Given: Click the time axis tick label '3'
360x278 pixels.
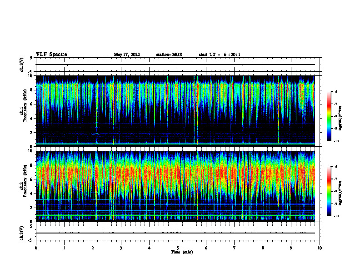Looking at the screenshot, I should point(121,248).
